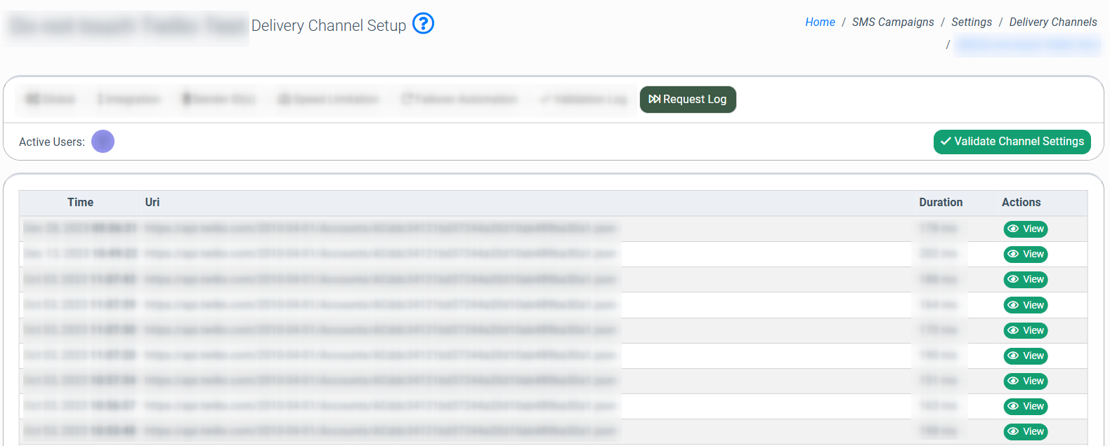The width and height of the screenshot is (1110, 446).
Task: Click the blue help question mark icon
Action: coord(423,24)
